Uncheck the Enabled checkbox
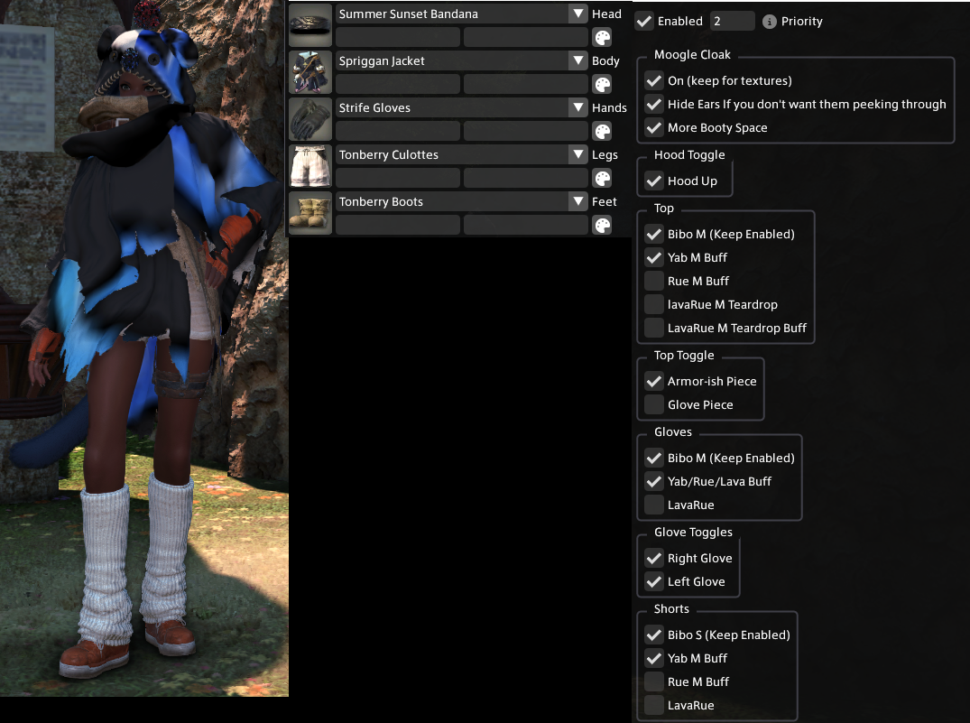This screenshot has width=970, height=723. 644,21
